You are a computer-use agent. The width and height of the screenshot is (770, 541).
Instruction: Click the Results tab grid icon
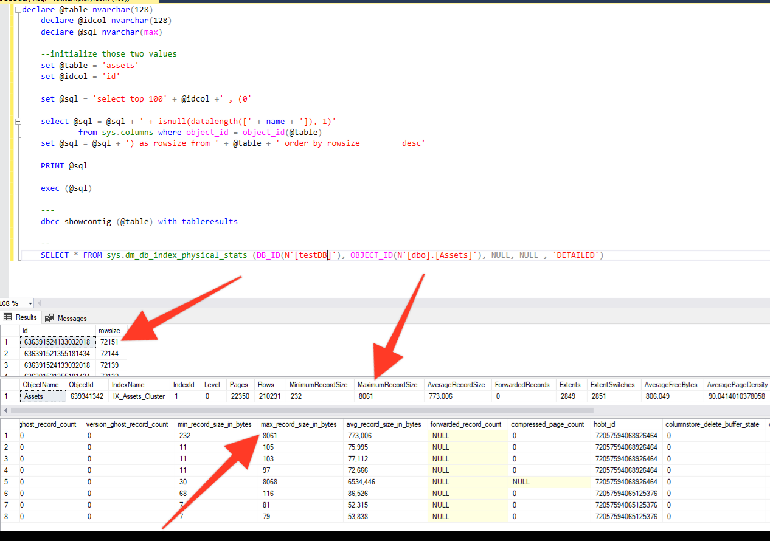(8, 317)
